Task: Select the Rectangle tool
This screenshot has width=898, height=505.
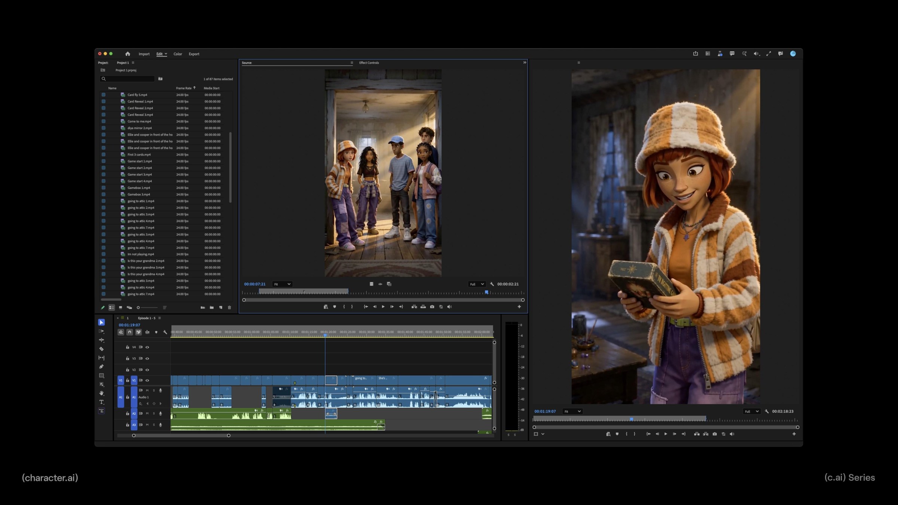Action: tap(101, 376)
